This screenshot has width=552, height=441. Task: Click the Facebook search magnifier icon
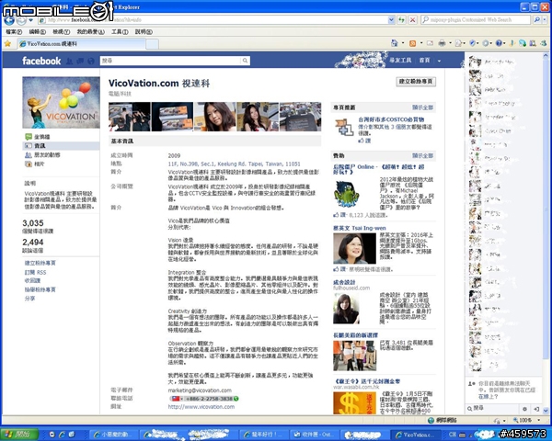tap(246, 61)
